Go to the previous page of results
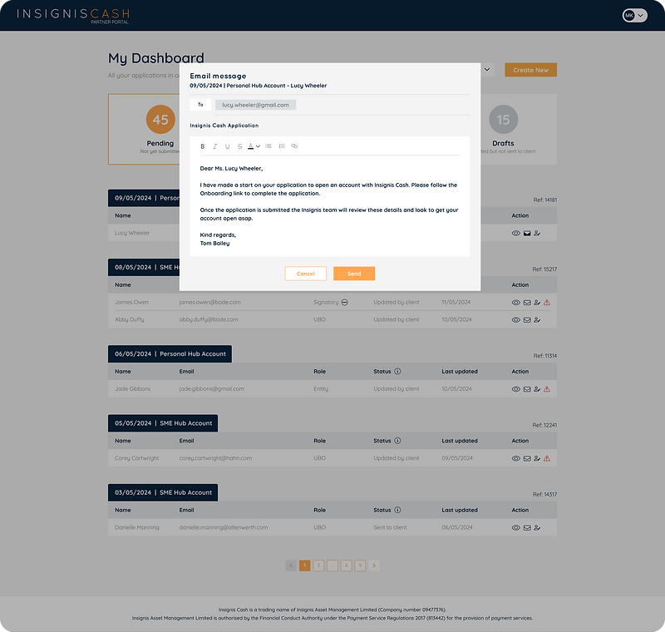 291,565
